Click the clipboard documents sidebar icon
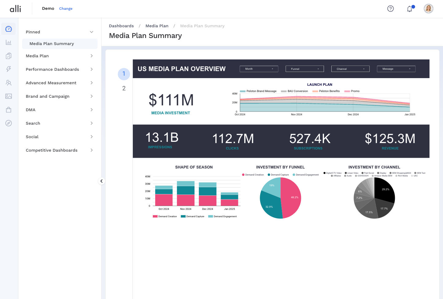 click(x=9, y=56)
